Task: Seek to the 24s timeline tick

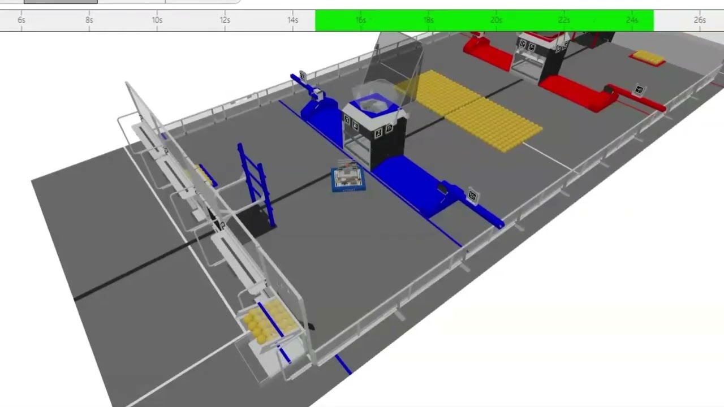Action: coord(632,20)
